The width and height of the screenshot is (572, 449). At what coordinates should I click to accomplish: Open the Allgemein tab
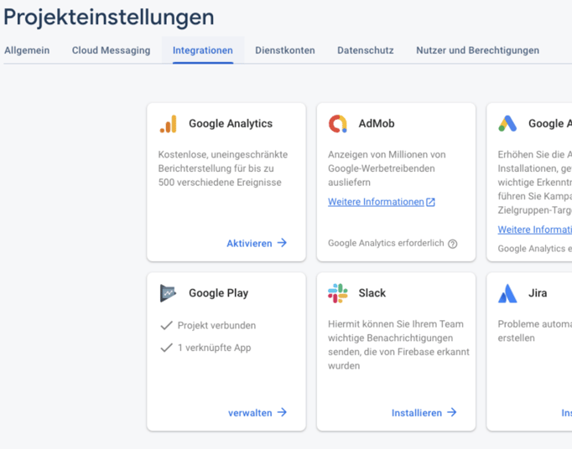click(27, 50)
